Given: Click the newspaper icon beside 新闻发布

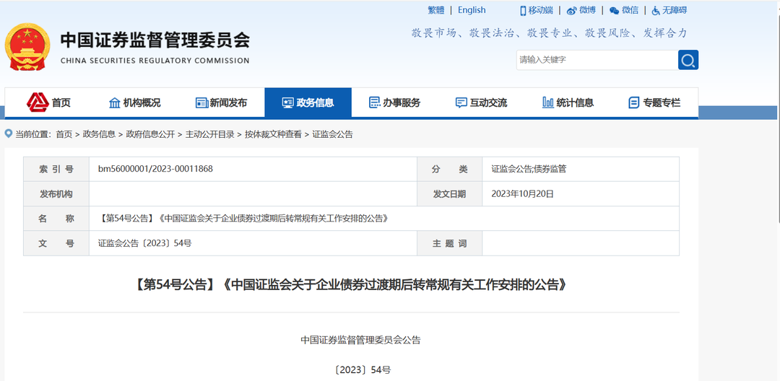Looking at the screenshot, I should (x=201, y=102).
